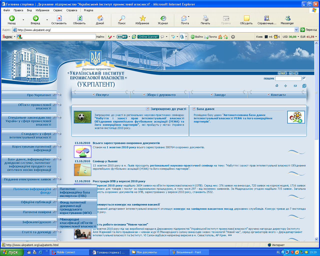Open the Избранное favorites star in the toolbar
The image size is (320, 256).
point(142,20)
